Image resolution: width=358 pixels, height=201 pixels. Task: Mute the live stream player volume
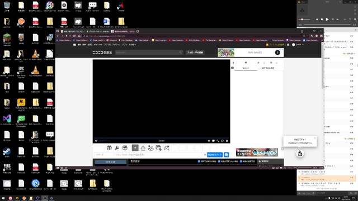(96, 141)
